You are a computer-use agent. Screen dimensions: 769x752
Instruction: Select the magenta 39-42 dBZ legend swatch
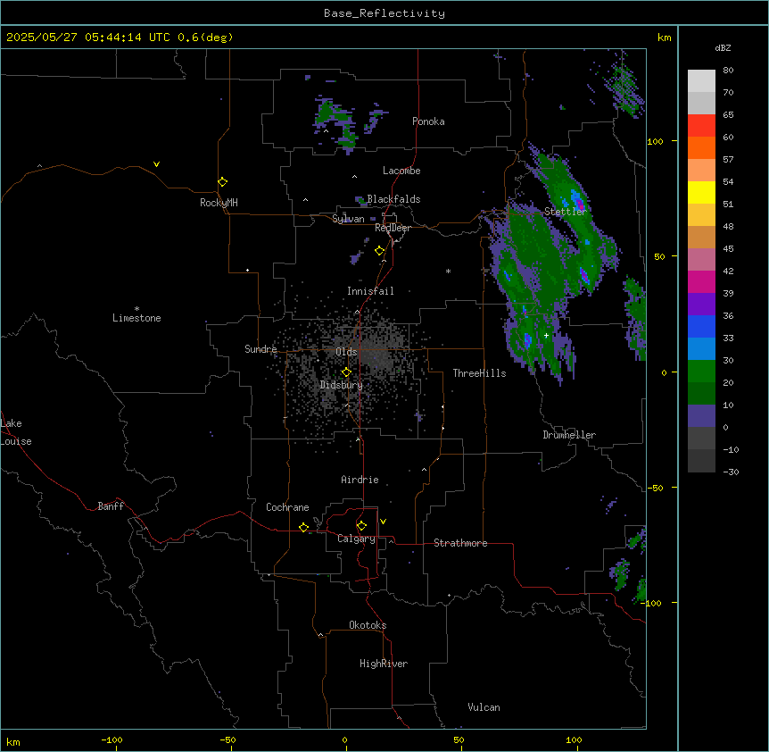(x=701, y=281)
